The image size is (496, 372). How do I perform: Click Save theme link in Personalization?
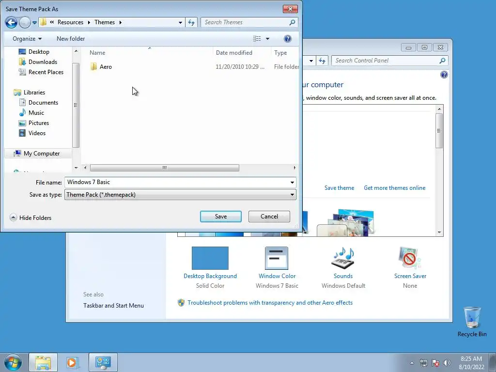click(339, 187)
